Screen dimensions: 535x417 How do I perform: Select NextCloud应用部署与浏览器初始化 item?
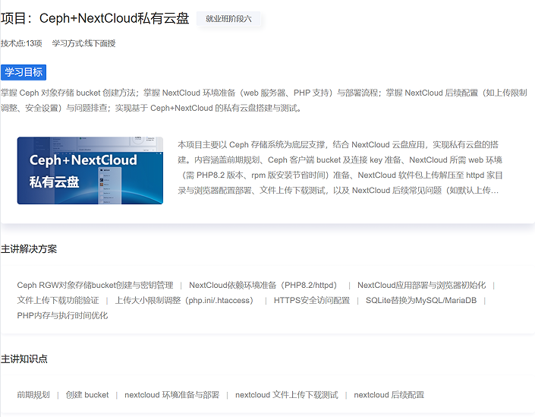(421, 285)
